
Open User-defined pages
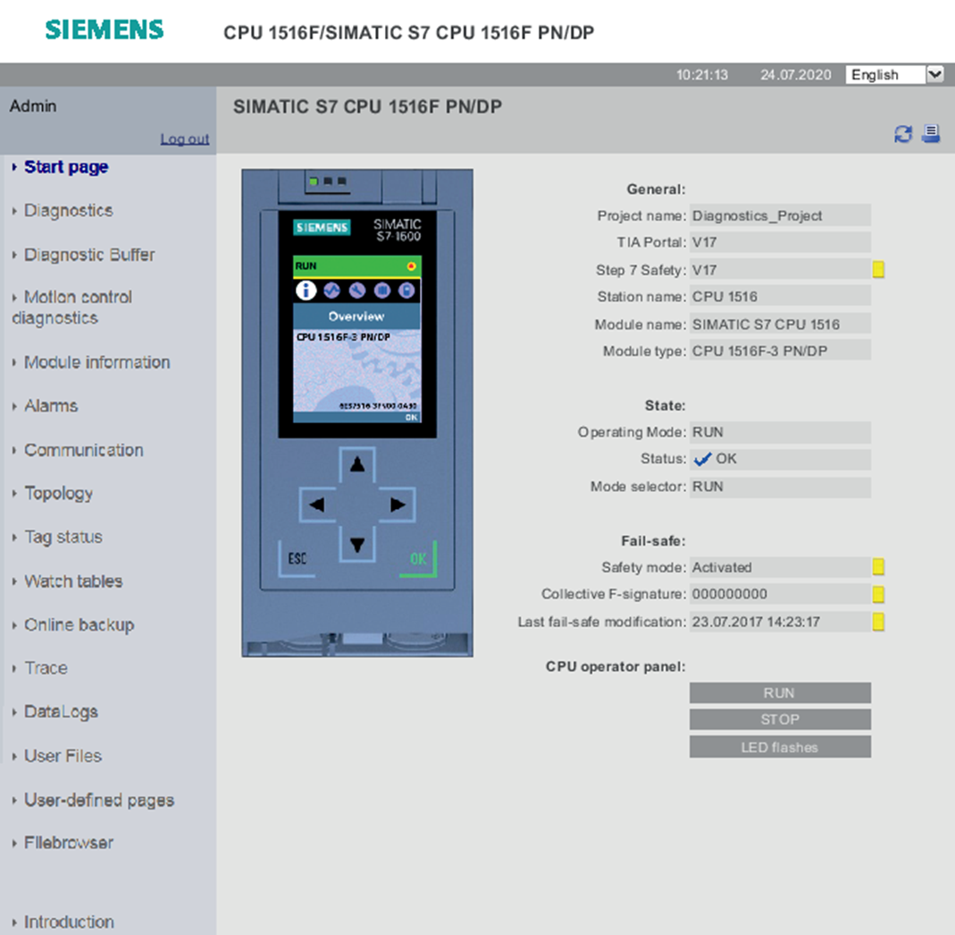(98, 800)
